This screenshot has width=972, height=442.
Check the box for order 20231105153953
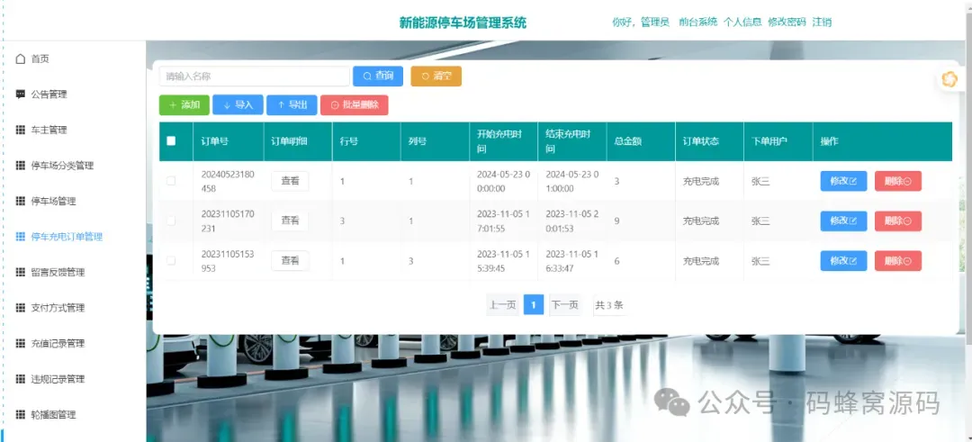point(171,261)
